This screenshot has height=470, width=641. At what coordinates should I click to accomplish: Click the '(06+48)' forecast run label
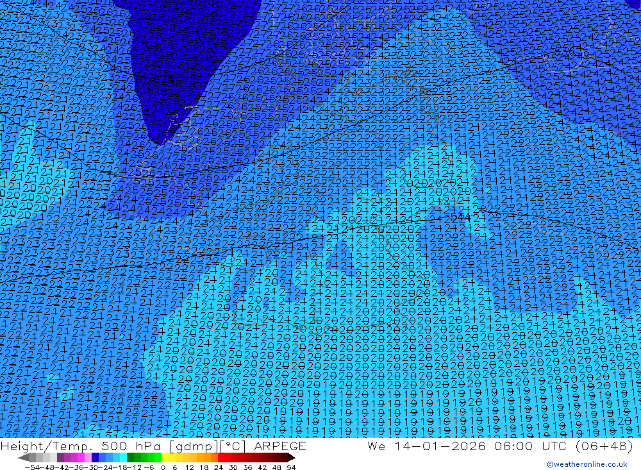coord(604,446)
